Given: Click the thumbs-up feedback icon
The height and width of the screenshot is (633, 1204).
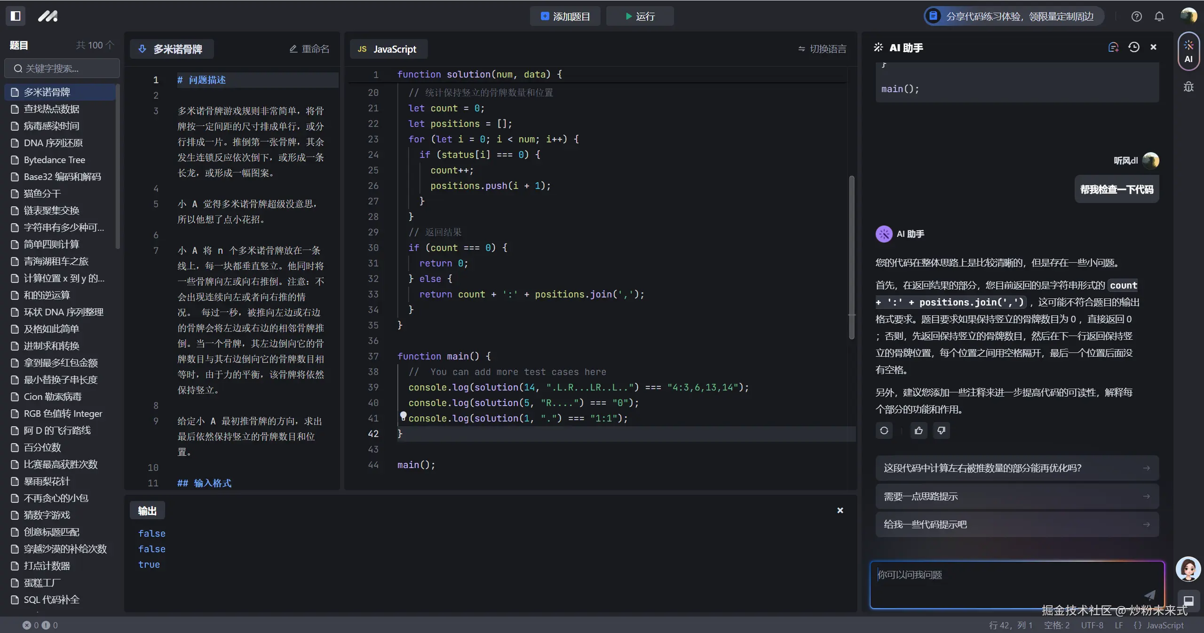Looking at the screenshot, I should (x=919, y=430).
